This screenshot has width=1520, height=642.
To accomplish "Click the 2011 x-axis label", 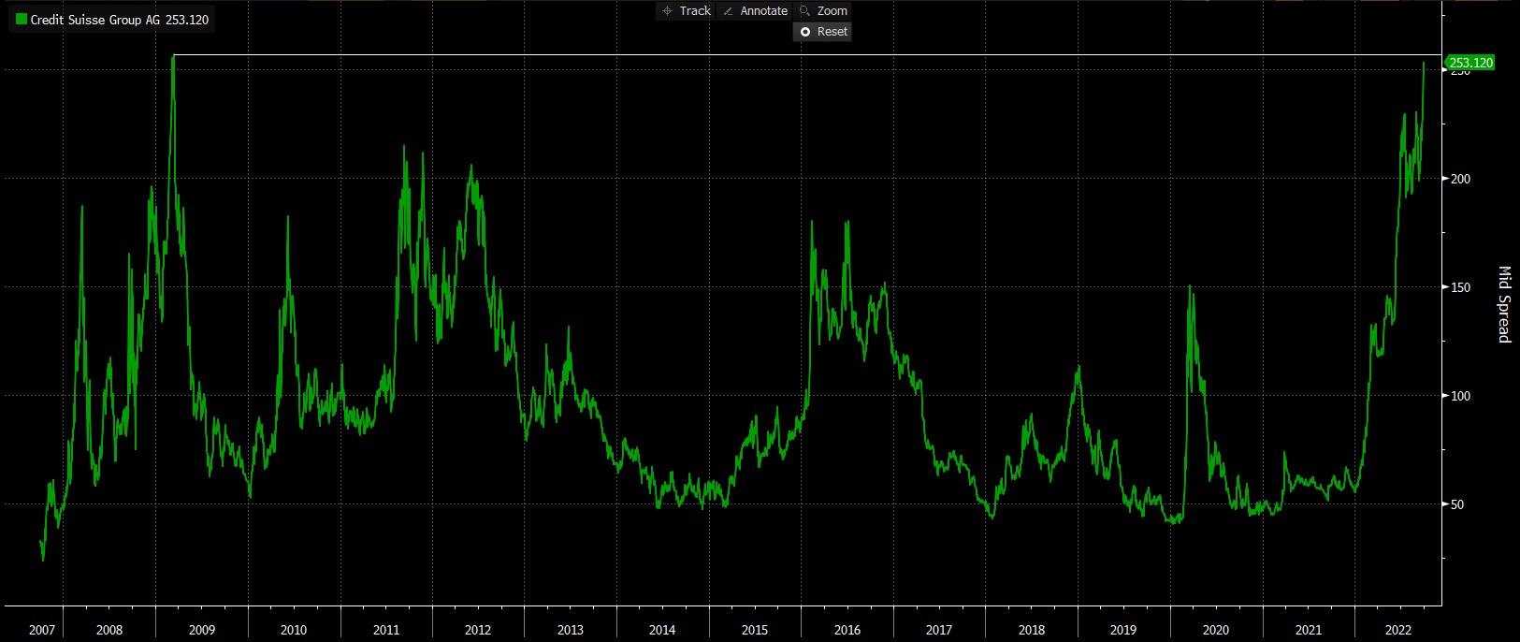I will (x=386, y=630).
